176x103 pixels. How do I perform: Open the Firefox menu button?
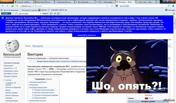pyautogui.click(x=7, y=1)
